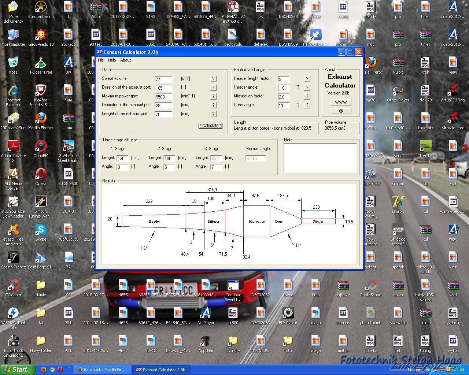Open the CCleaner desktop icon
The width and height of the screenshot is (469, 375).
[13, 285]
